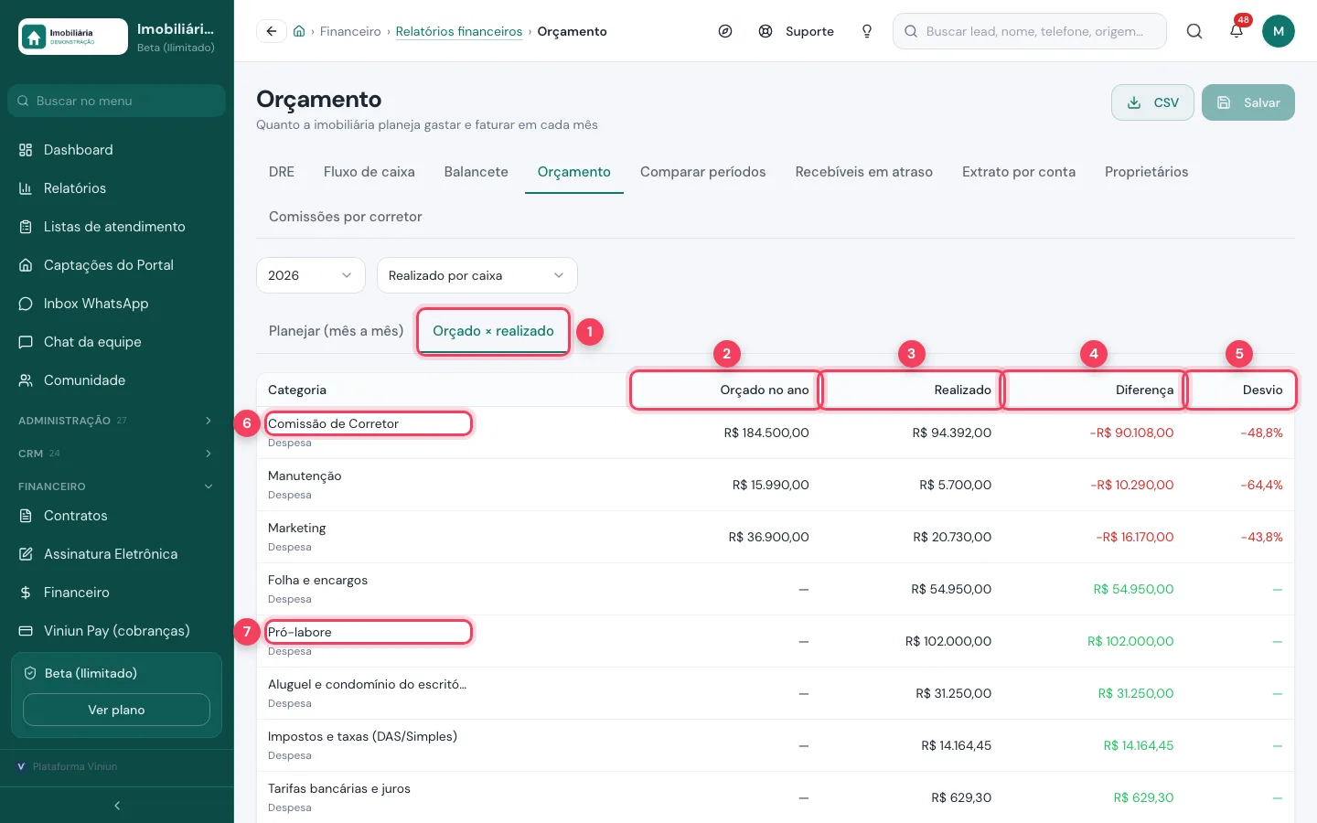
Task: Expand the ADMINISTRAÇÃO section
Action: click(117, 421)
